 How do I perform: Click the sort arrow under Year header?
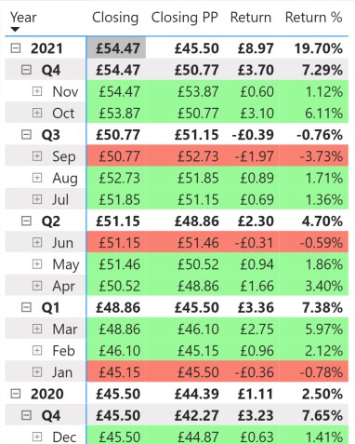(x=15, y=30)
